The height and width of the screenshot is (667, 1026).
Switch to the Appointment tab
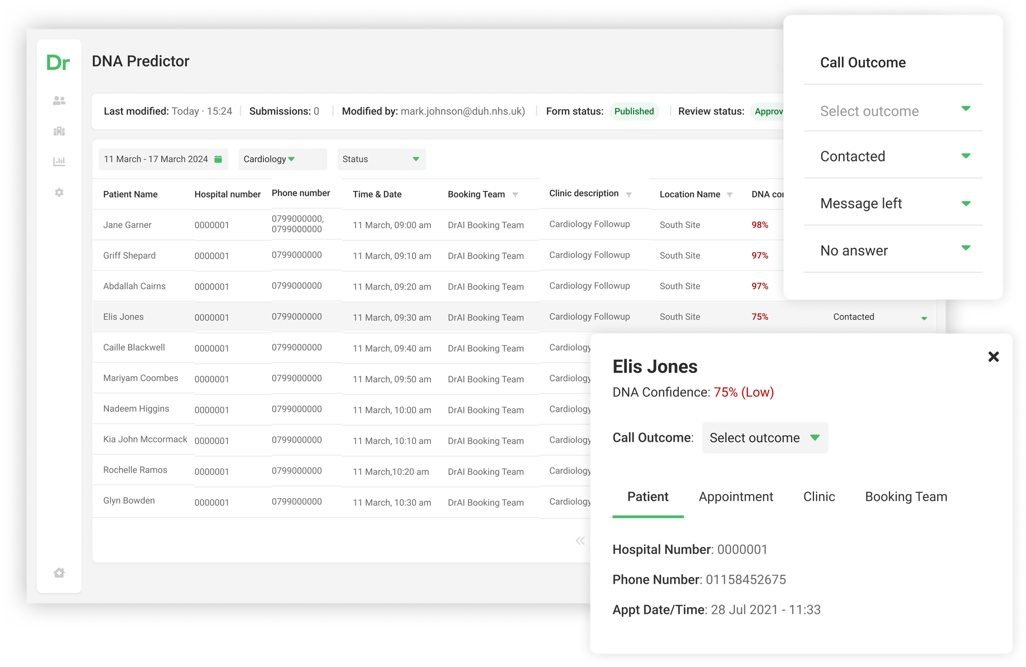pyautogui.click(x=735, y=496)
